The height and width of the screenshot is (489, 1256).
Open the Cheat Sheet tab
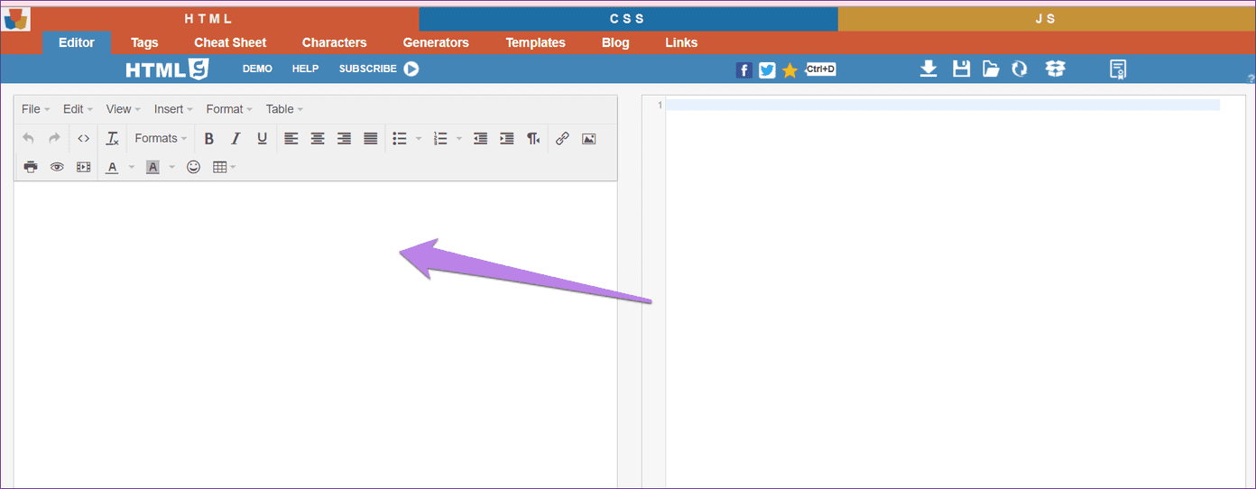point(230,42)
